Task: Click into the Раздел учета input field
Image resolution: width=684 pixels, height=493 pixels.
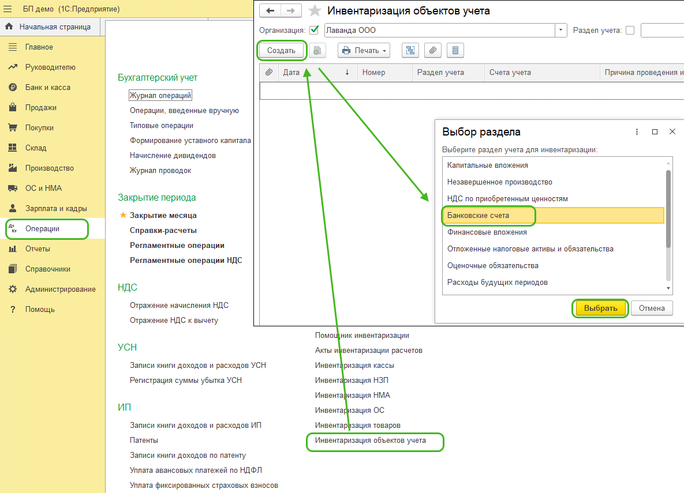Action: pyautogui.click(x=662, y=30)
